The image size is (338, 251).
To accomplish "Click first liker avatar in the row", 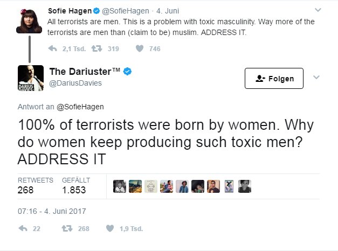I will pos(120,186).
